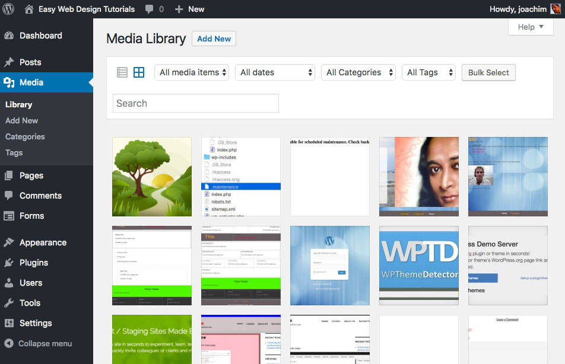Viewport: 565px width, 364px height.
Task: Switch to grid view in Media Library
Action: coord(139,72)
